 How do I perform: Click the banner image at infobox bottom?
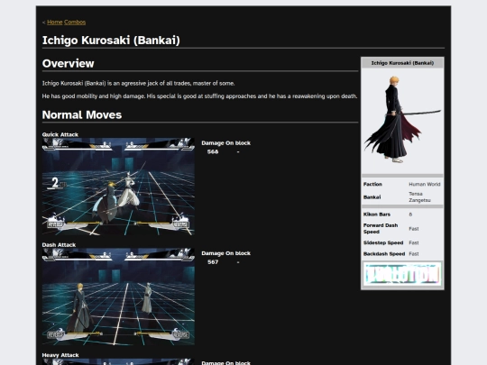402,274
